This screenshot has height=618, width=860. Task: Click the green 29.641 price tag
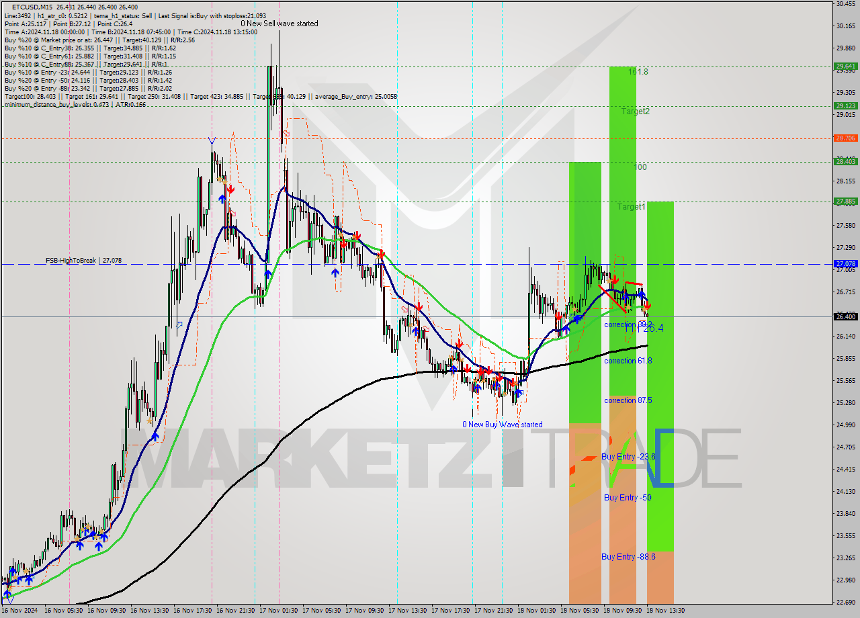[x=845, y=67]
